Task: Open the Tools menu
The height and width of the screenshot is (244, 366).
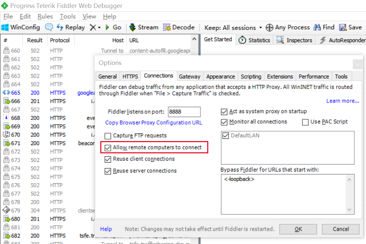Action: tap(68, 16)
